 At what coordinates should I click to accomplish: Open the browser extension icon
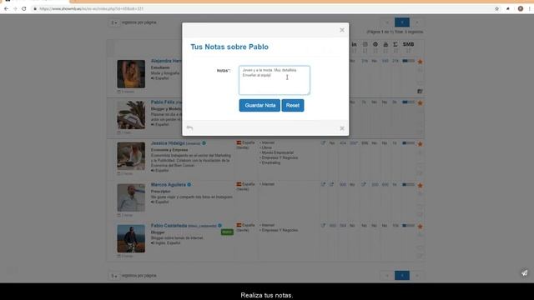click(x=508, y=9)
